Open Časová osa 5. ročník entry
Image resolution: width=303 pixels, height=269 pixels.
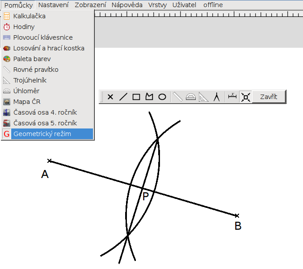48,123
